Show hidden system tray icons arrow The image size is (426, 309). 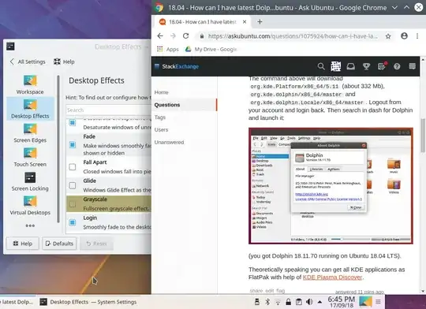[319, 302]
